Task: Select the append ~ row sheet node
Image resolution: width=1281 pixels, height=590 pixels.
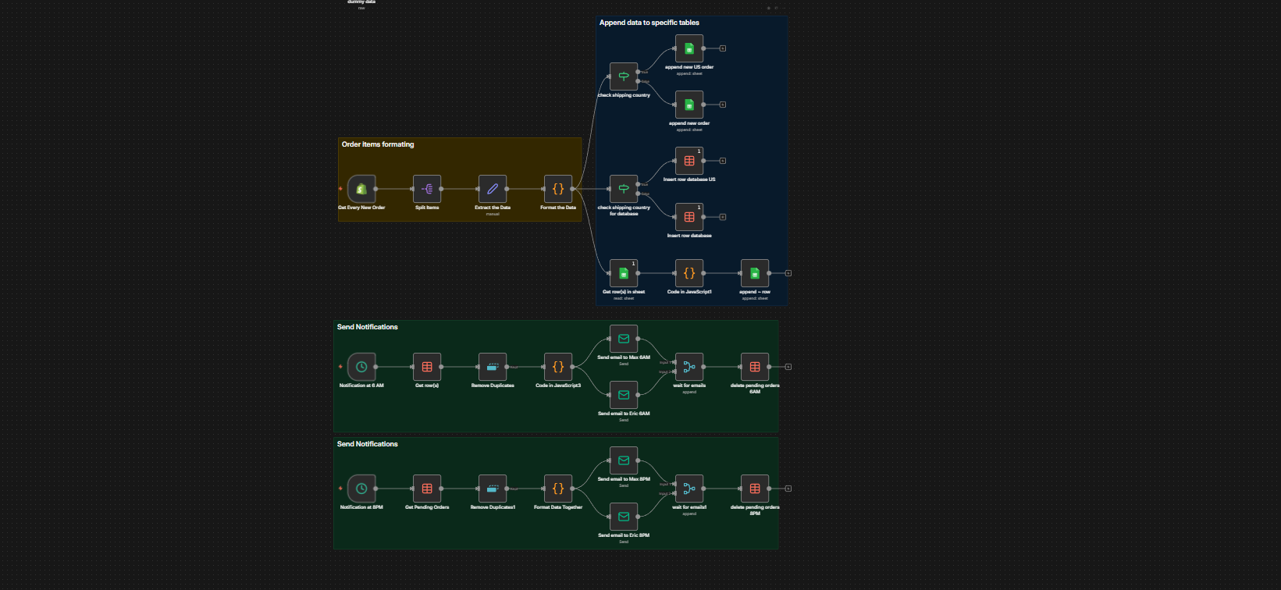Action: (755, 273)
